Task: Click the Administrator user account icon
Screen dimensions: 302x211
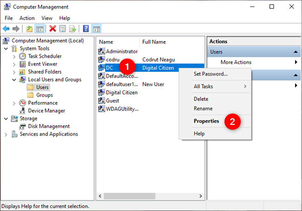Action: pos(102,51)
